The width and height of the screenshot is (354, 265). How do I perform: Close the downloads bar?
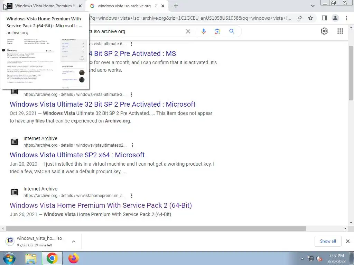pos(348,241)
